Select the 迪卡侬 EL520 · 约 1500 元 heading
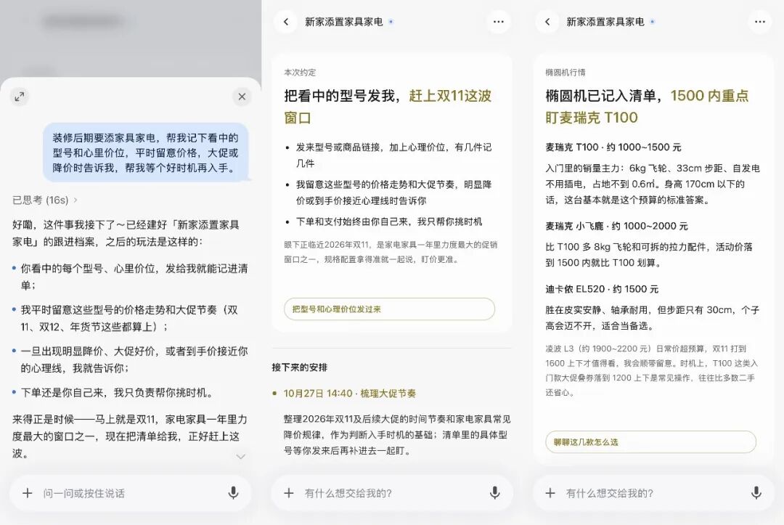 point(602,289)
